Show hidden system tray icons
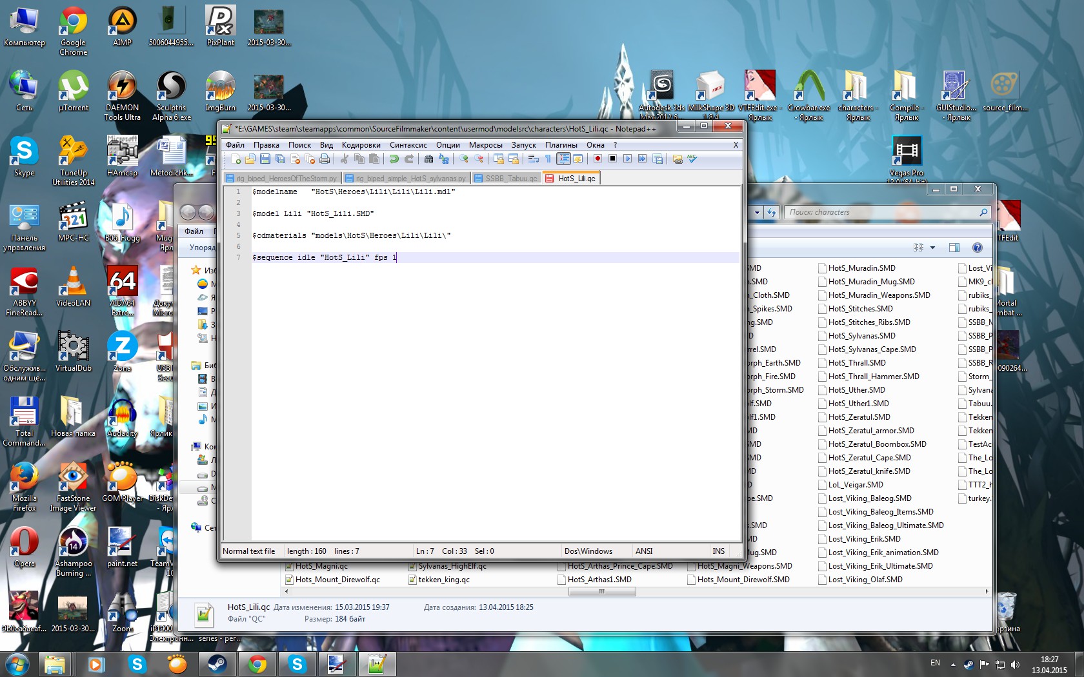1084x677 pixels. click(953, 664)
